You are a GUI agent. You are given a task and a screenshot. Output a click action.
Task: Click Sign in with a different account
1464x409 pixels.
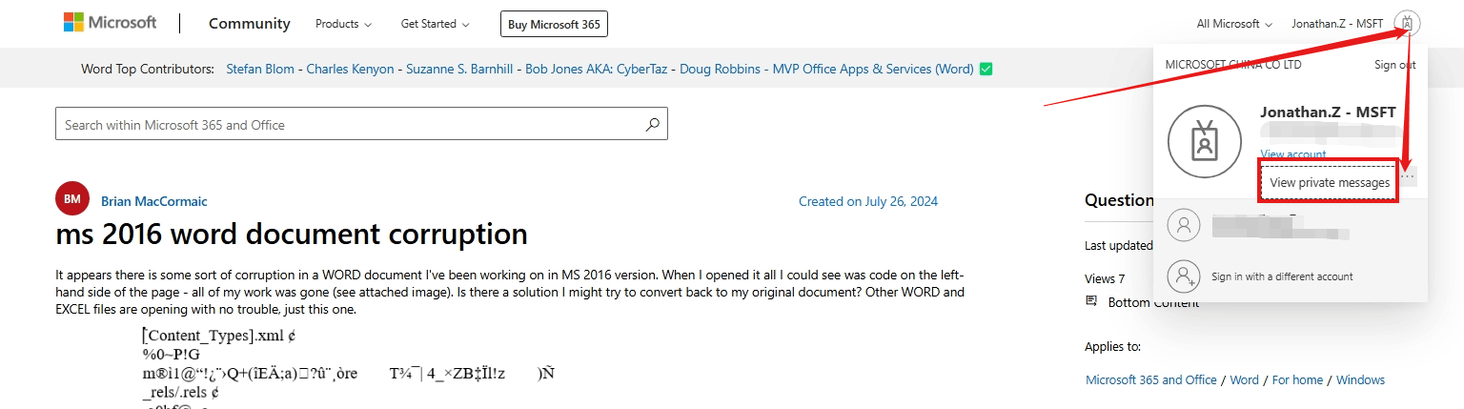(1282, 276)
